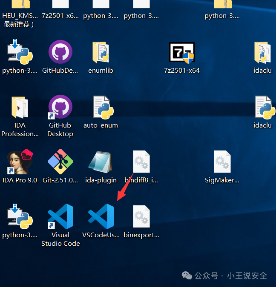Select python-3 installer left of Visual Studio Code
The height and width of the screenshot is (287, 276).
pos(20,216)
